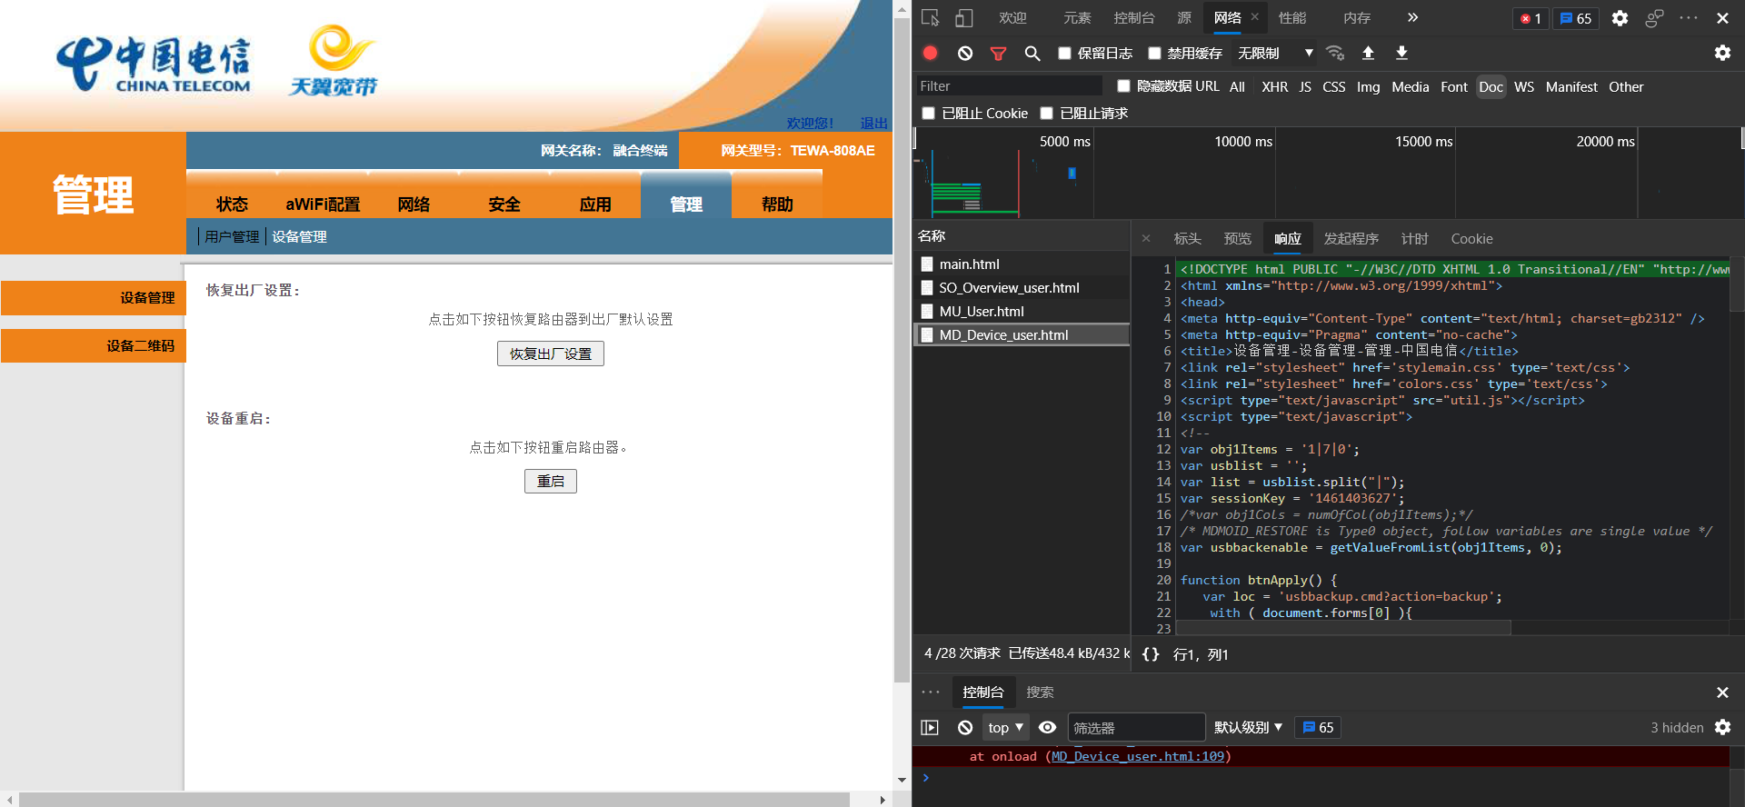Click the error count badge showing 1
Viewport: 1745px width, 807px height.
(1531, 18)
